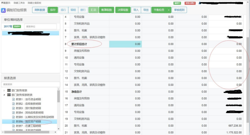Click 隐藏左侧面板 to hide left panel
Viewport: 250px width, 135px height.
coord(34,3)
